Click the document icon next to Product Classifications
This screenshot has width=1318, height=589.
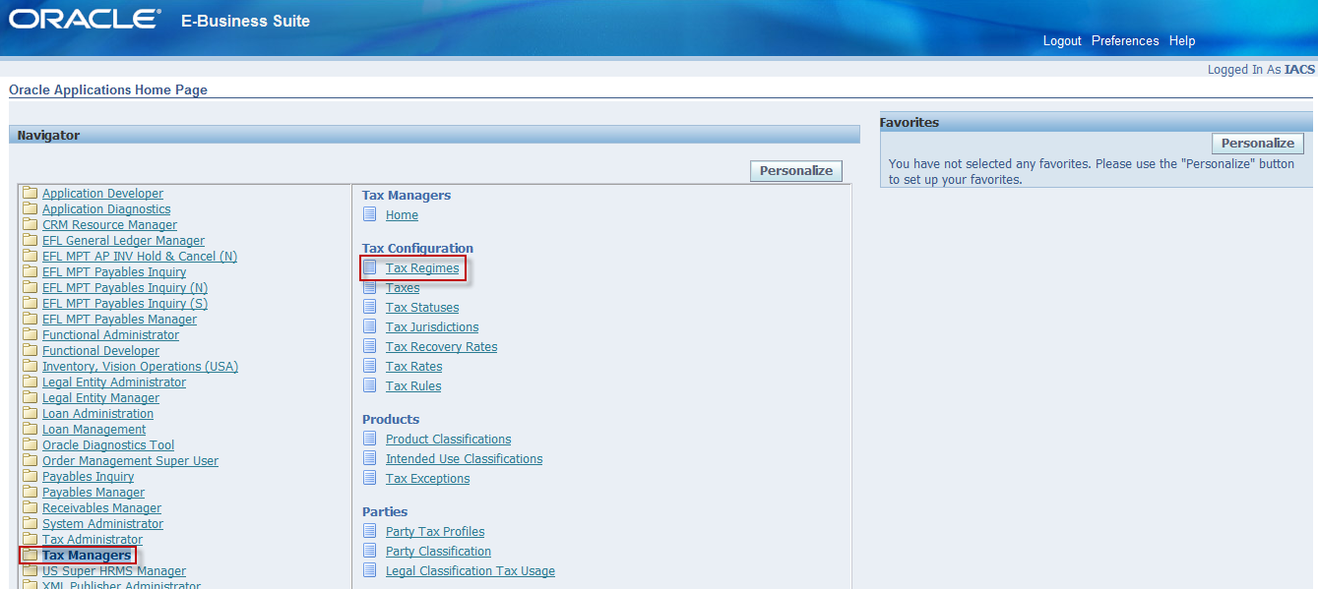369,439
